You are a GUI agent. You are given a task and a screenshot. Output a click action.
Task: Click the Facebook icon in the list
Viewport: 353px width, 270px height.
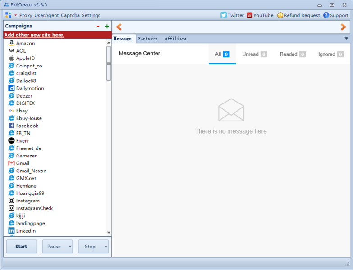tap(11, 126)
